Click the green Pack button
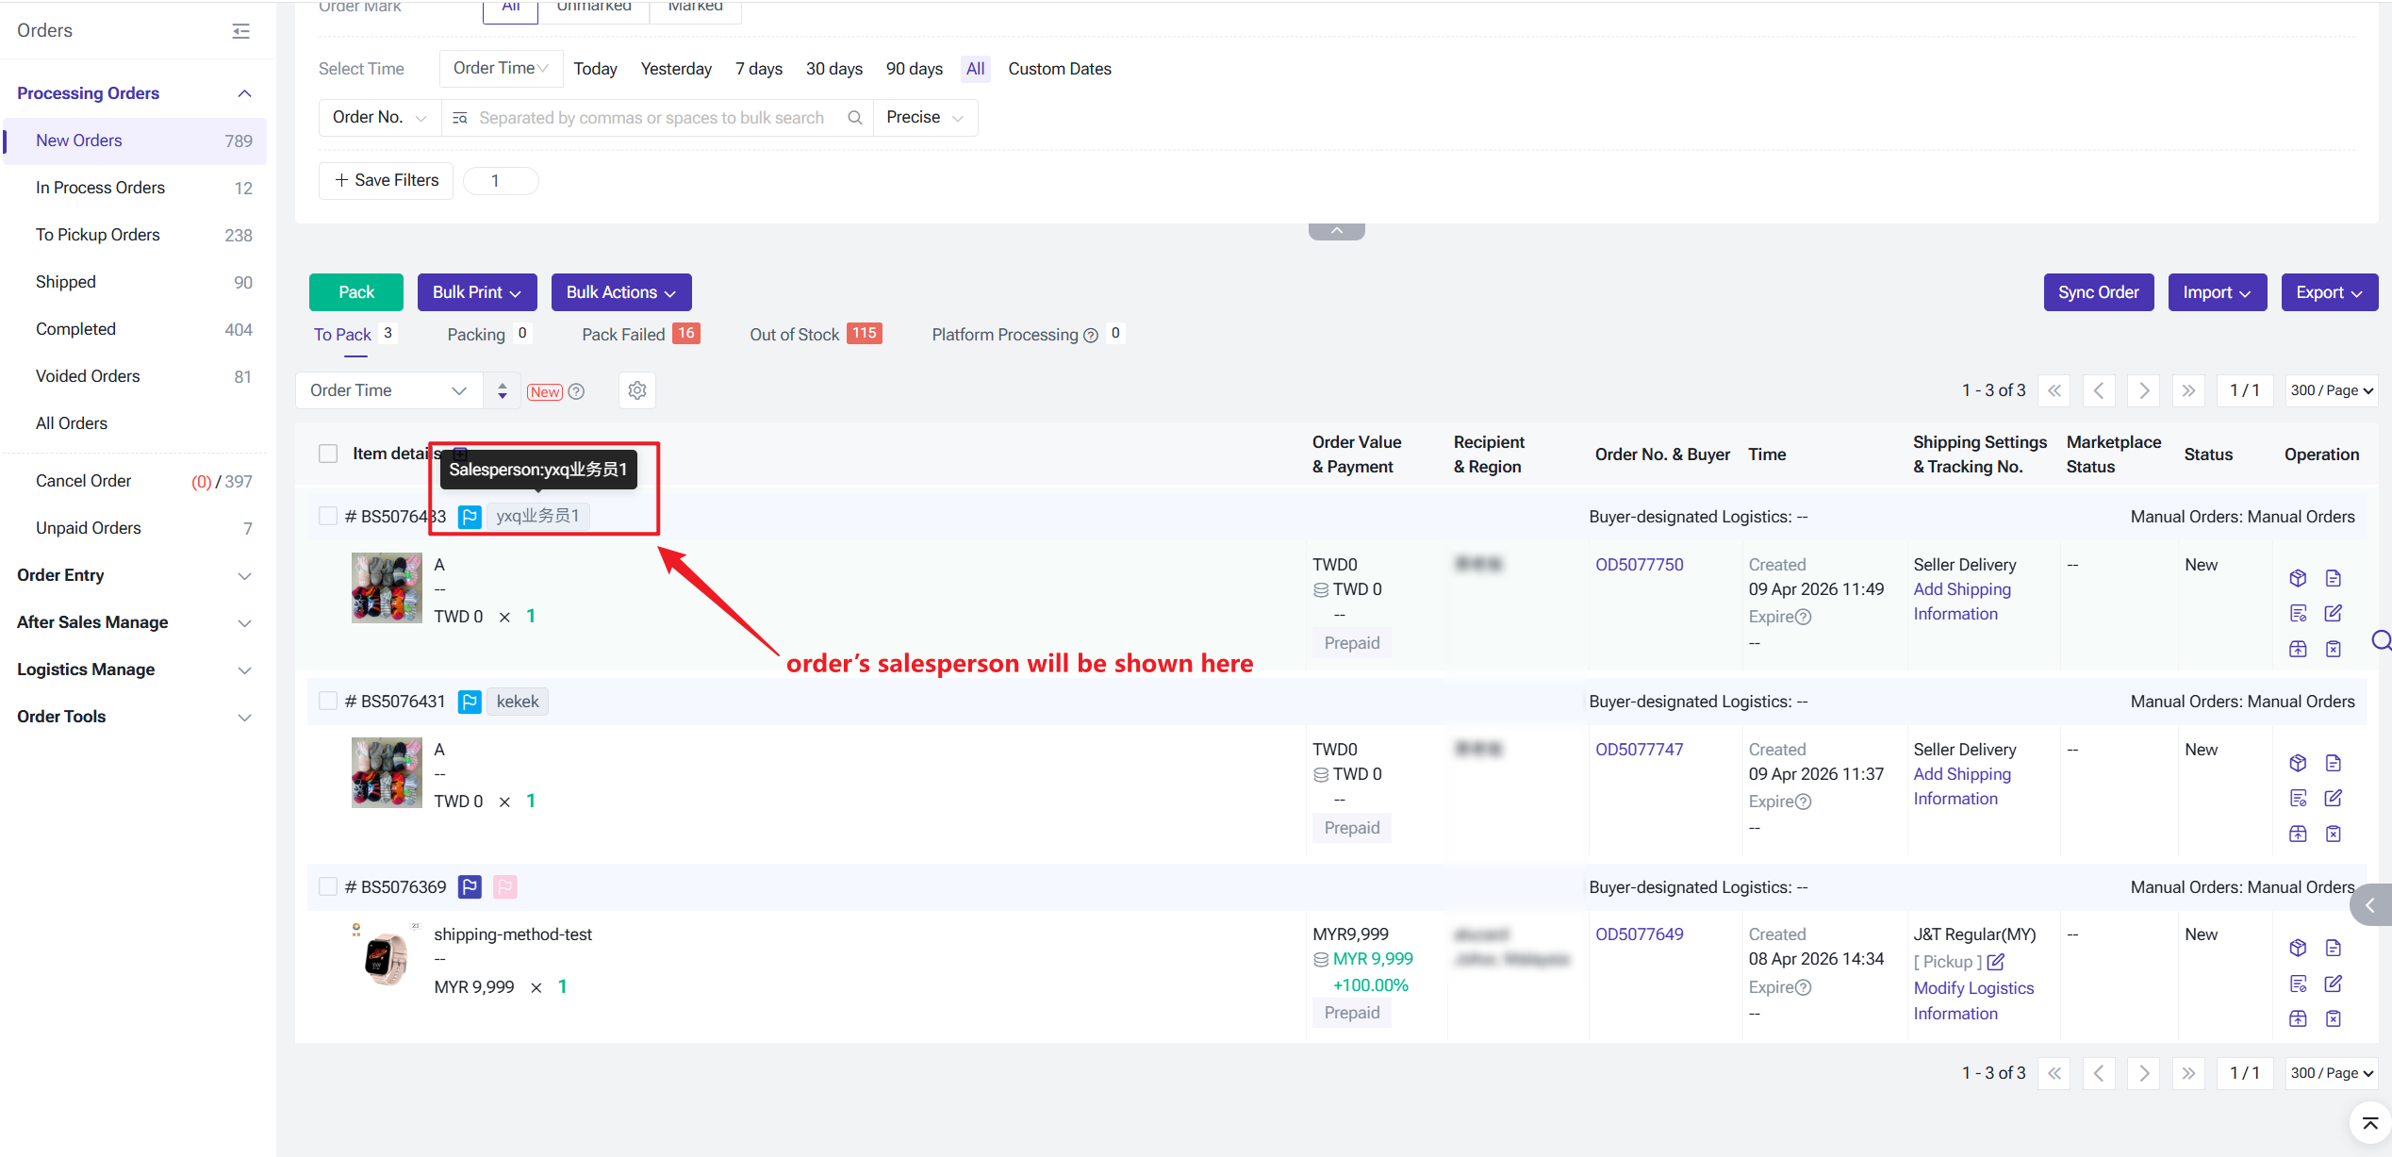 [355, 292]
